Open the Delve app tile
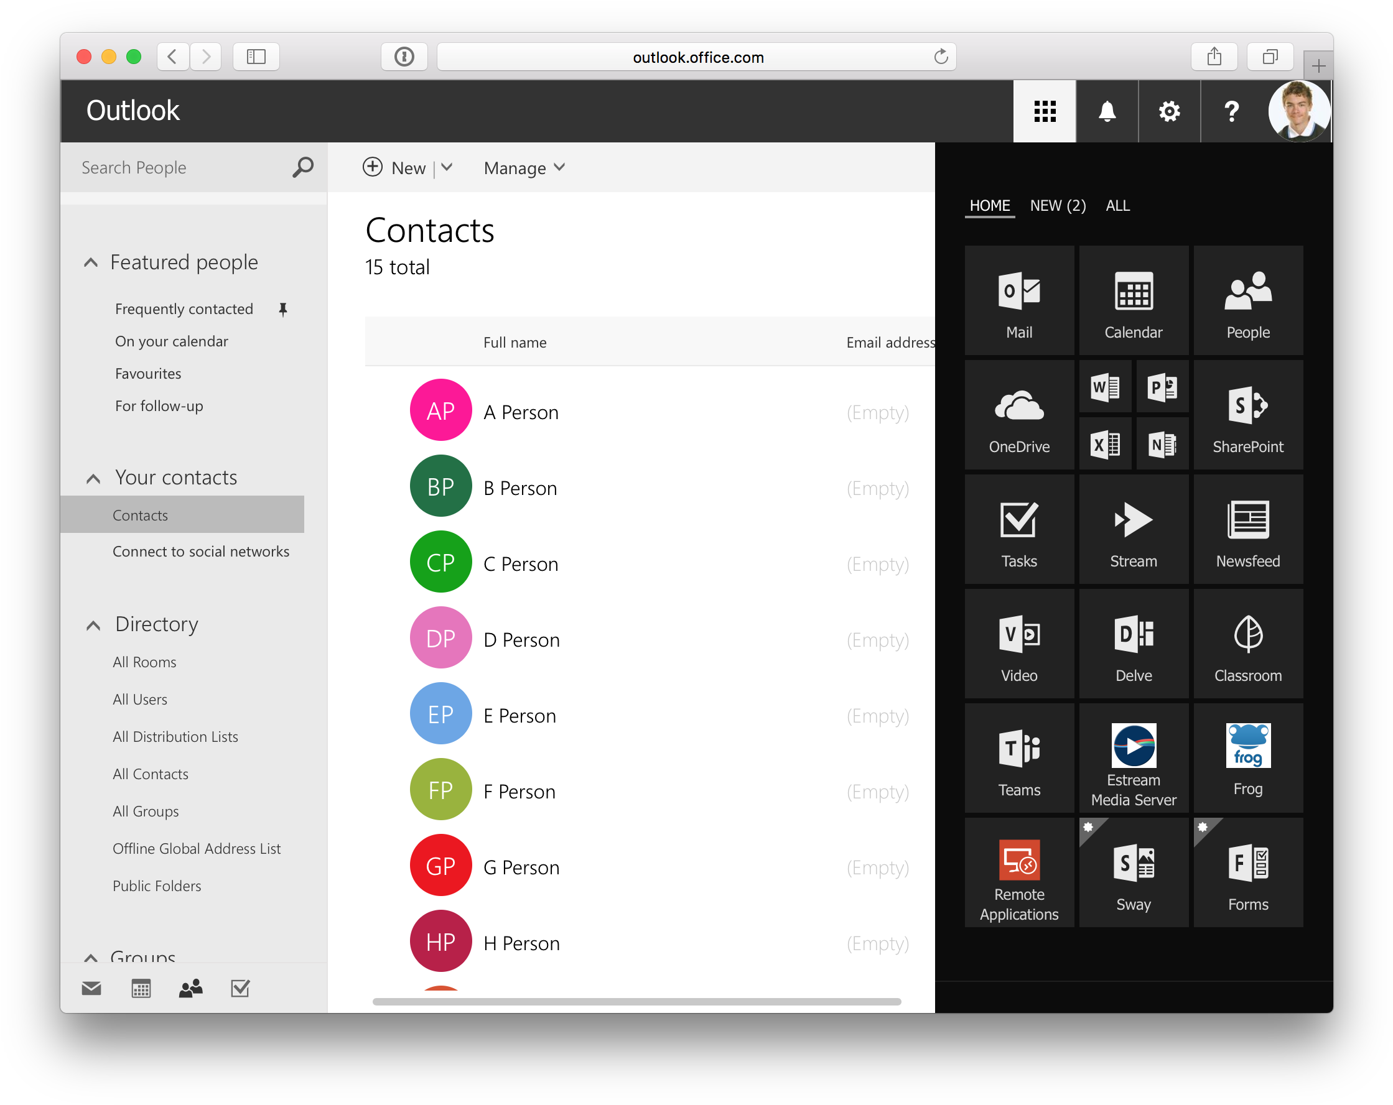This screenshot has height=1105, width=1393. point(1132,644)
